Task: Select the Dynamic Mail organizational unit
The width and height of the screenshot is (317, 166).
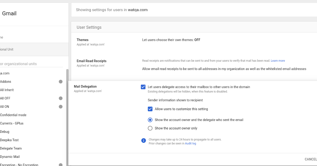Action: tap(10, 157)
